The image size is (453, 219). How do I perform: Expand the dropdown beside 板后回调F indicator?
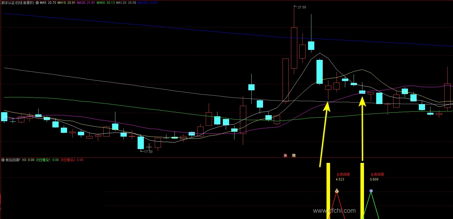tap(3, 160)
